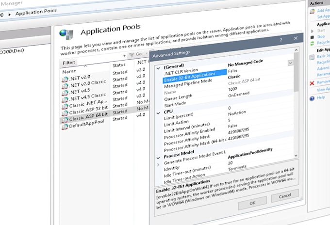The image size is (330, 225).
Task: Select Processor Affinity Enabled property
Action: pos(189,133)
